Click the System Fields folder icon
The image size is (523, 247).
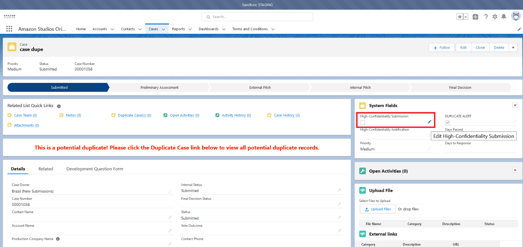363,105
